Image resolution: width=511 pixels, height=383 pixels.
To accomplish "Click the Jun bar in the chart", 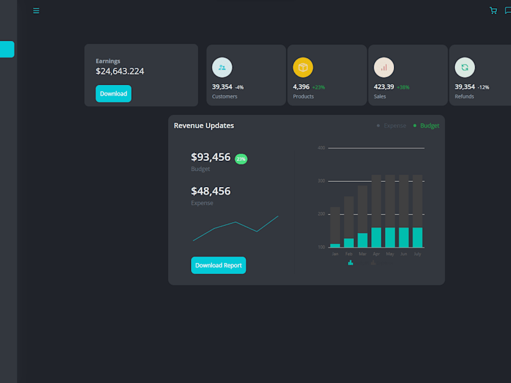I will 404,211.
